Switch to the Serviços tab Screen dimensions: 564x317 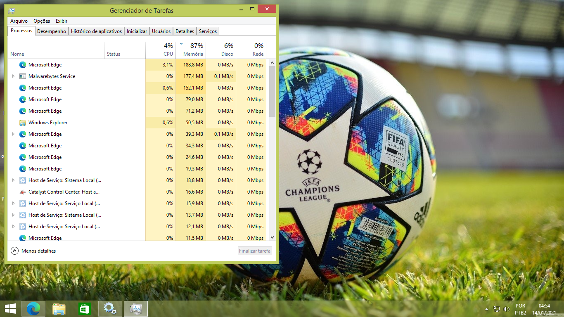[208, 31]
